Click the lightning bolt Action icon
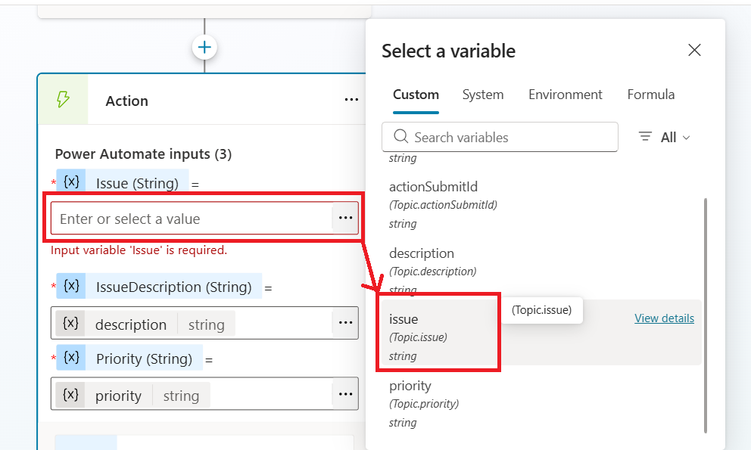This screenshot has height=450, width=751. [x=64, y=100]
